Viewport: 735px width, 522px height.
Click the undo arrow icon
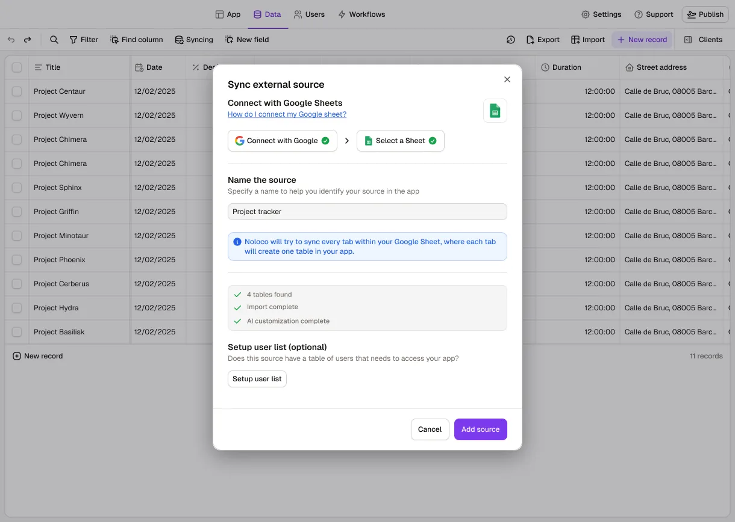[x=11, y=40]
